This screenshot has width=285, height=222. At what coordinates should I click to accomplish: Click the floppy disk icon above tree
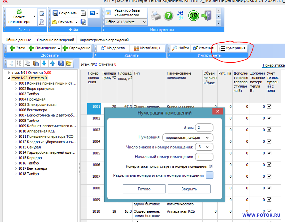point(61,63)
